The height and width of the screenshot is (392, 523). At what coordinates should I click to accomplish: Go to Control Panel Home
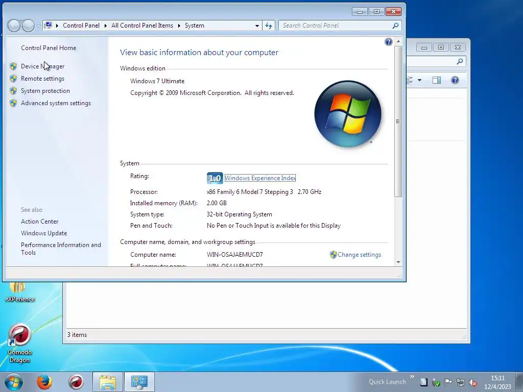(x=49, y=48)
